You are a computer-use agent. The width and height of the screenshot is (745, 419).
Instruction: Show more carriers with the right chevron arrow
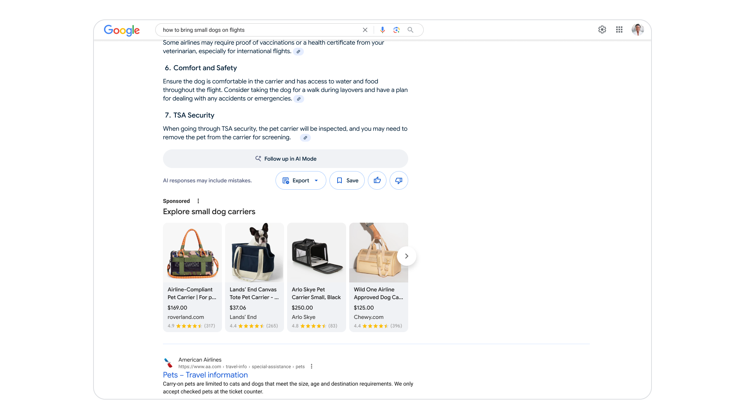[x=406, y=256]
